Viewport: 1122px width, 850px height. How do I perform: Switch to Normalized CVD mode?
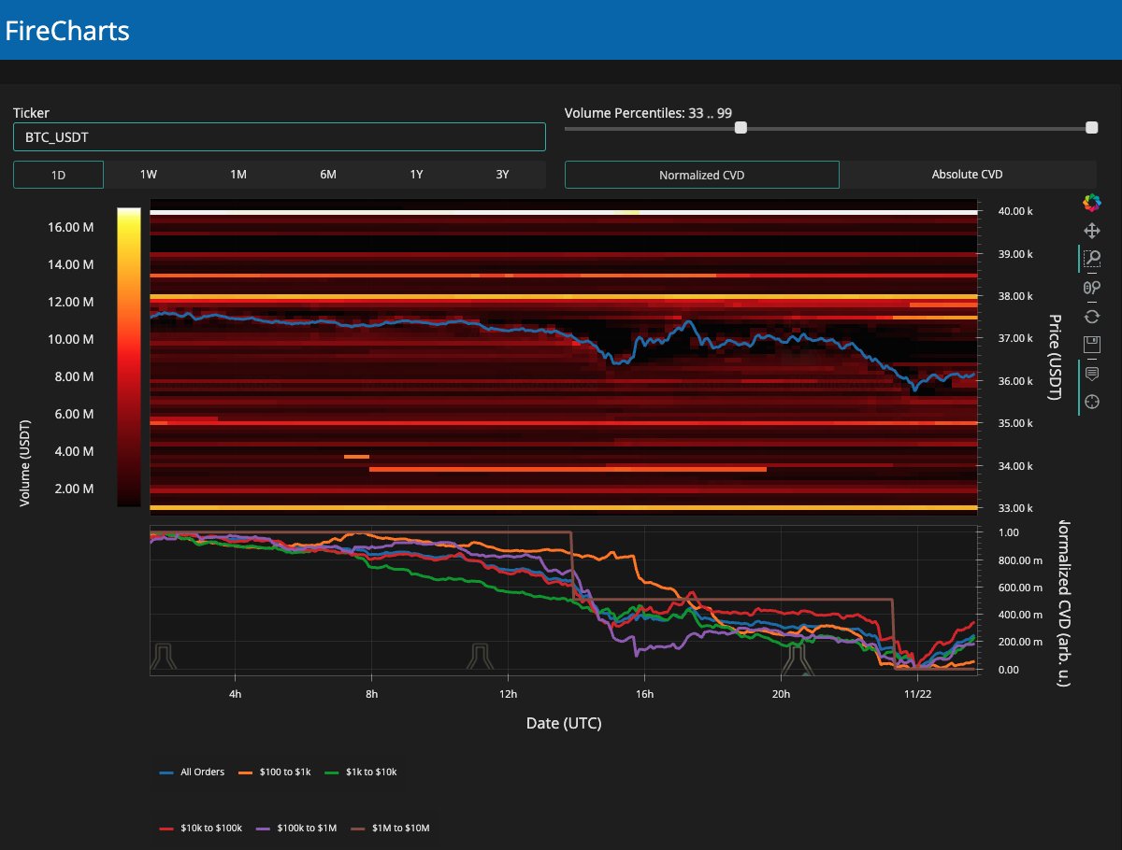tap(701, 175)
